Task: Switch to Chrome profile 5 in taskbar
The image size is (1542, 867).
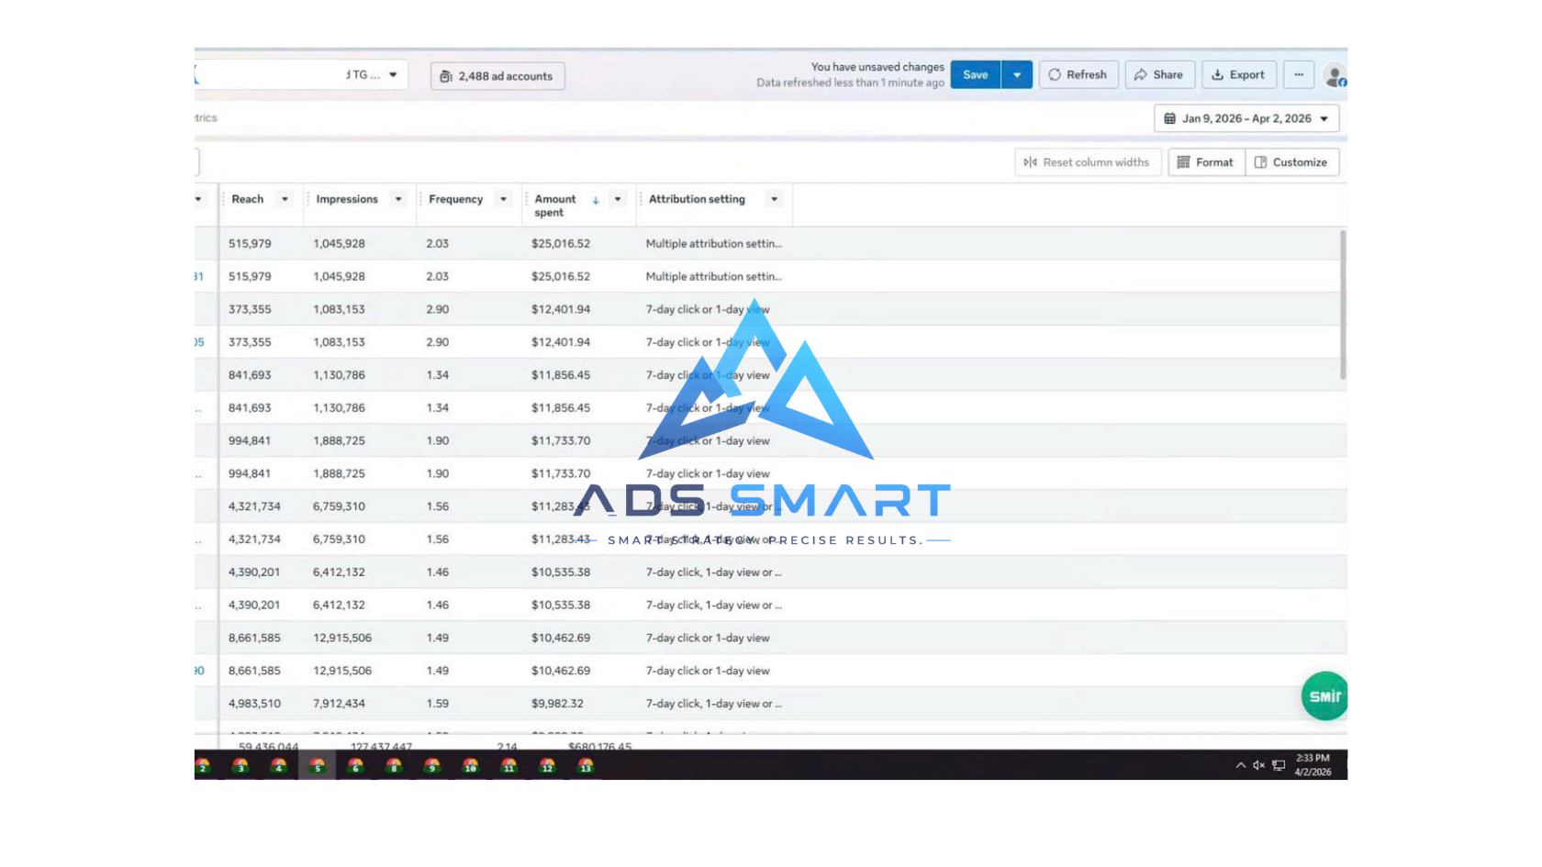Action: pyautogui.click(x=318, y=765)
